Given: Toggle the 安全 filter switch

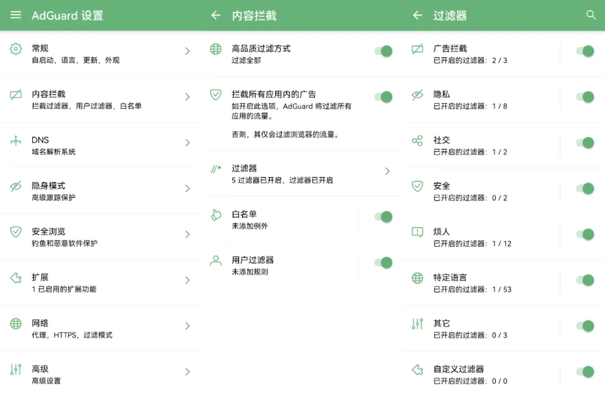Looking at the screenshot, I should [x=585, y=188].
